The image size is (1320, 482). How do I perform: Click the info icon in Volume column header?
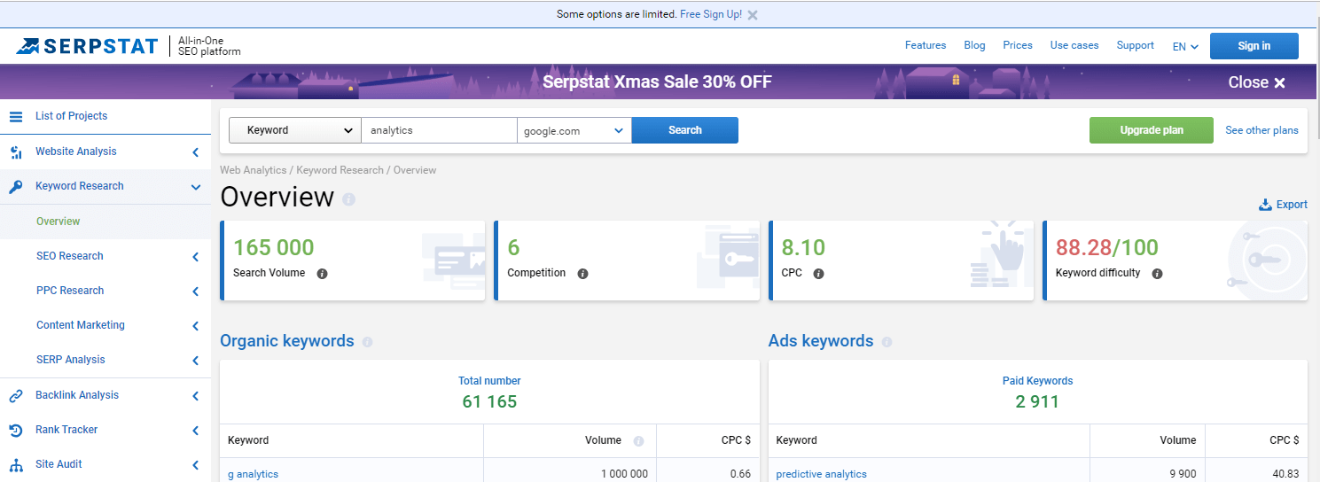tap(638, 440)
